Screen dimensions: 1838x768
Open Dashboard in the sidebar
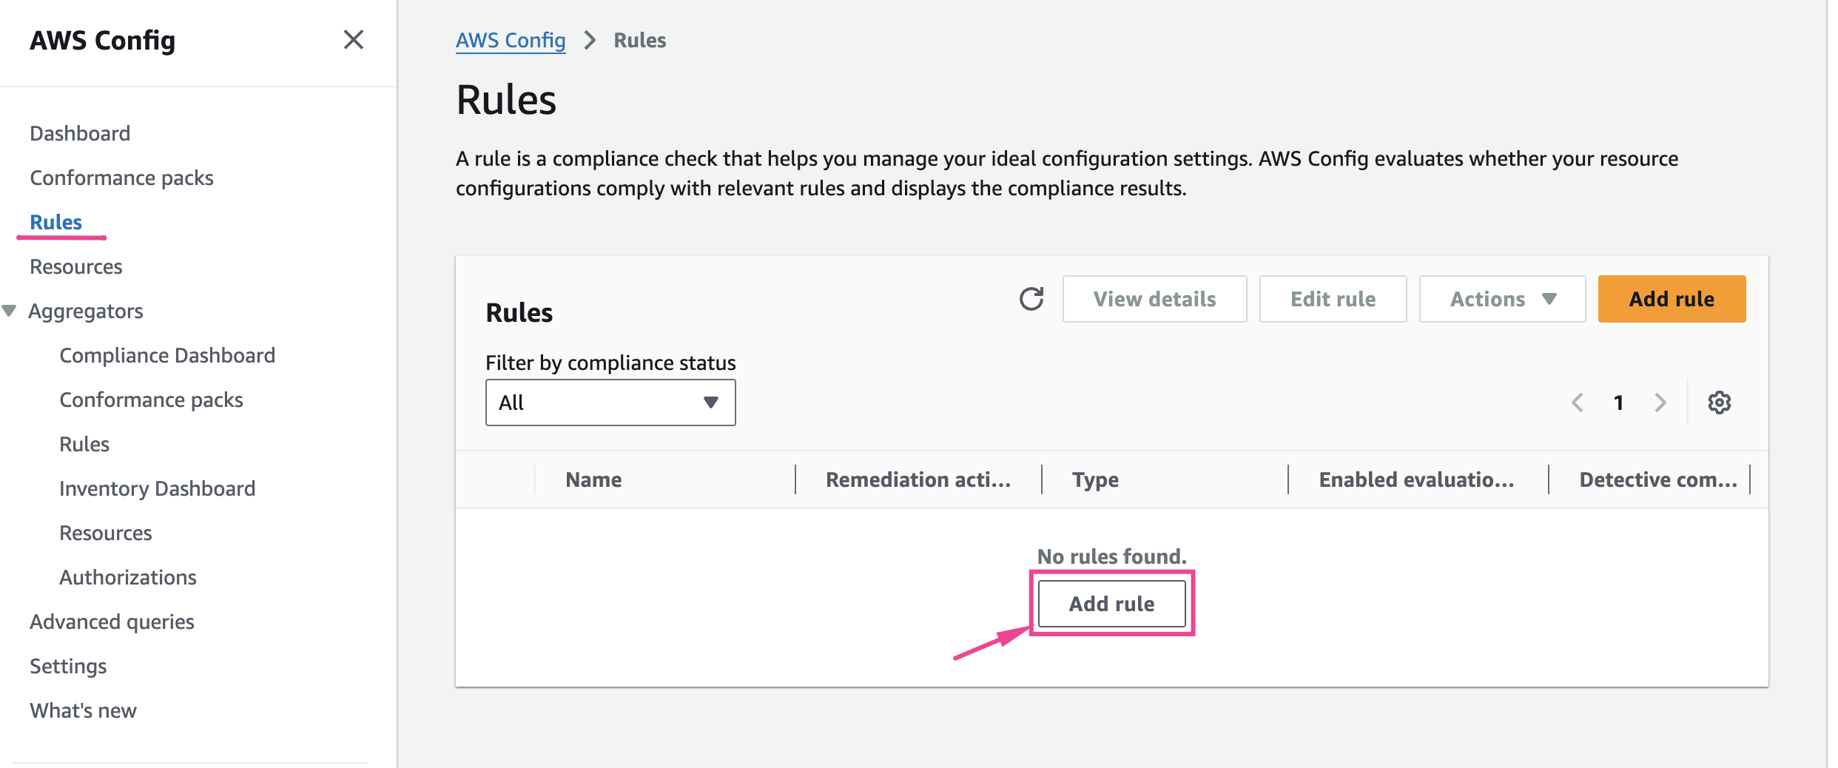(x=80, y=133)
